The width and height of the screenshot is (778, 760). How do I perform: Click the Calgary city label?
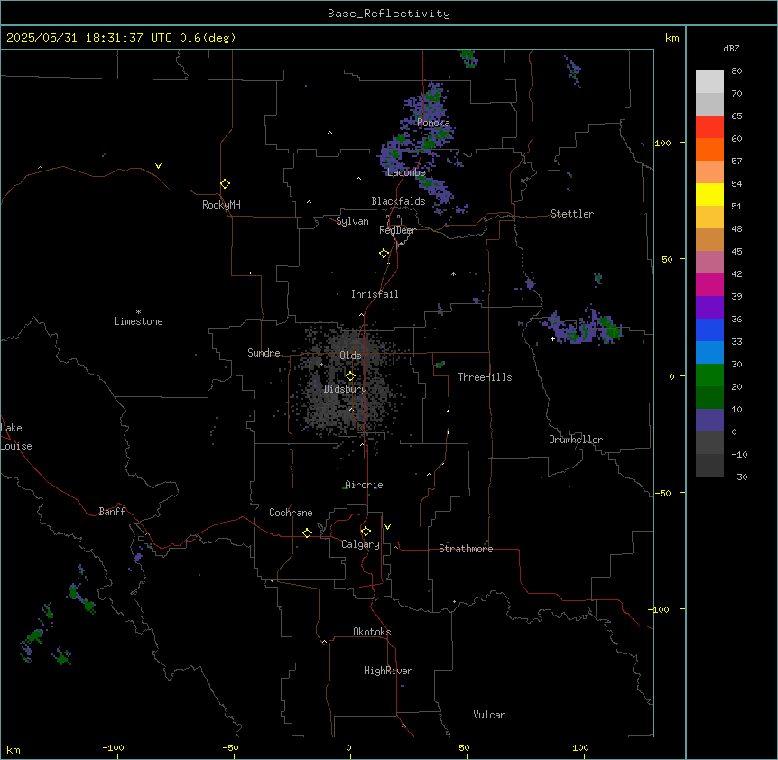[x=360, y=544]
